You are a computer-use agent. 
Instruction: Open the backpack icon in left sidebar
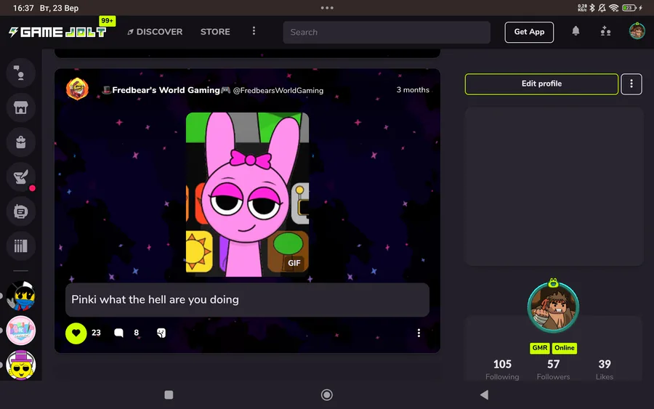click(20, 142)
